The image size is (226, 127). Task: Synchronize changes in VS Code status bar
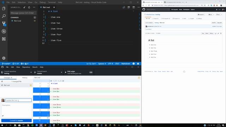tap(16, 64)
